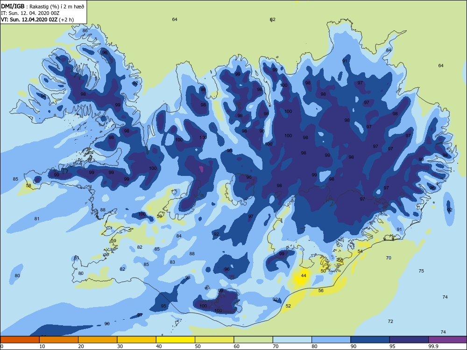Select the 90–95 dark blue legend band

(x=370, y=340)
